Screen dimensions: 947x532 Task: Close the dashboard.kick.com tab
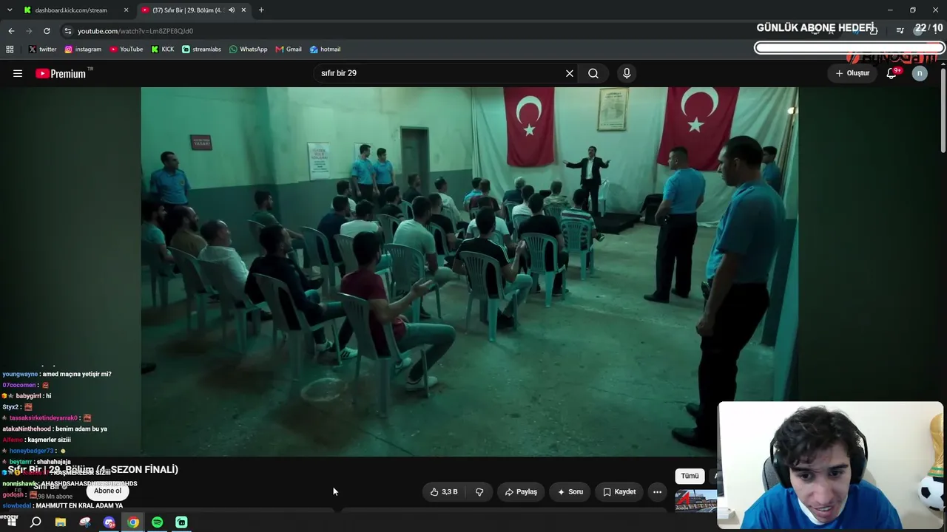[127, 10]
